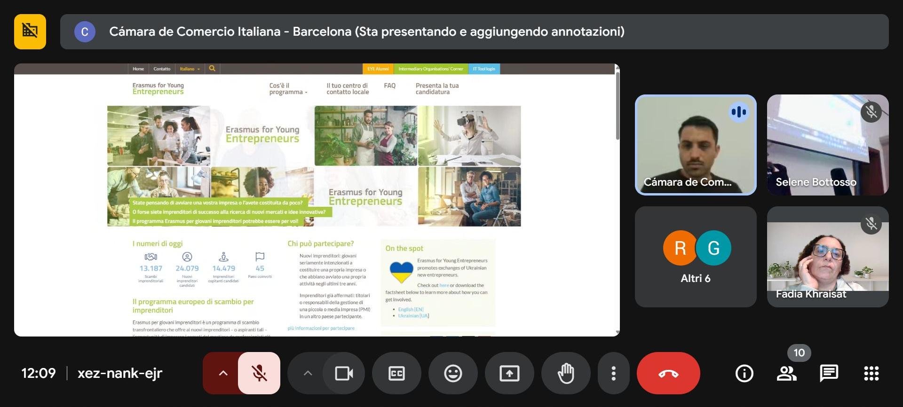
Task: Open Intermediary Organisations' Corner tab
Action: (431, 69)
